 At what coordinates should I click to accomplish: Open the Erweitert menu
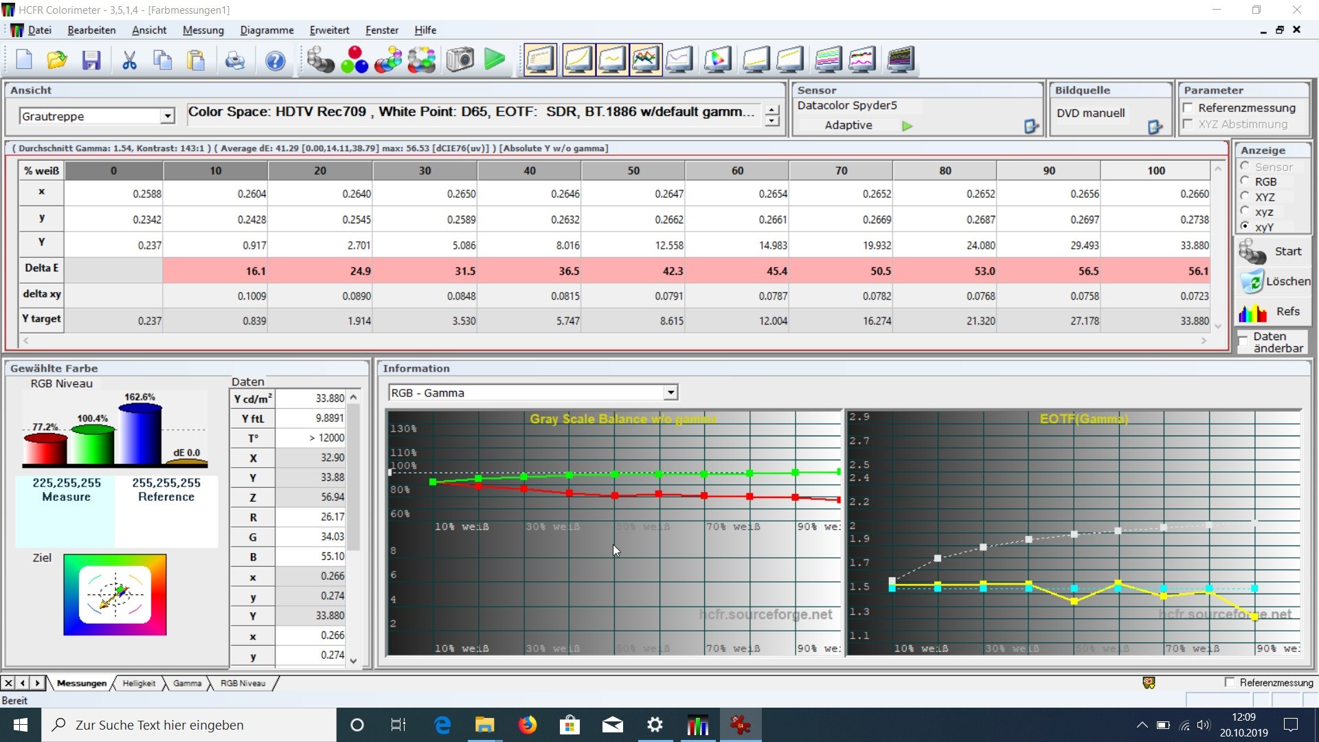[x=329, y=30]
